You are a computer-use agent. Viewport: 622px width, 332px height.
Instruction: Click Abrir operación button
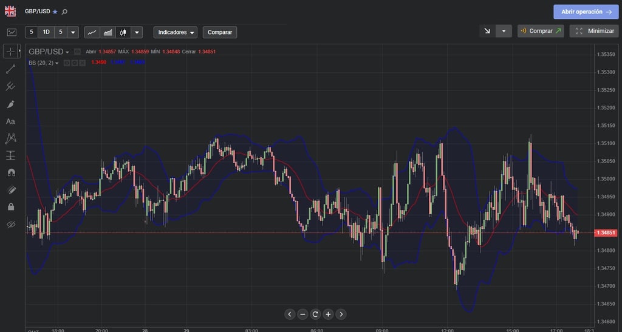586,12
